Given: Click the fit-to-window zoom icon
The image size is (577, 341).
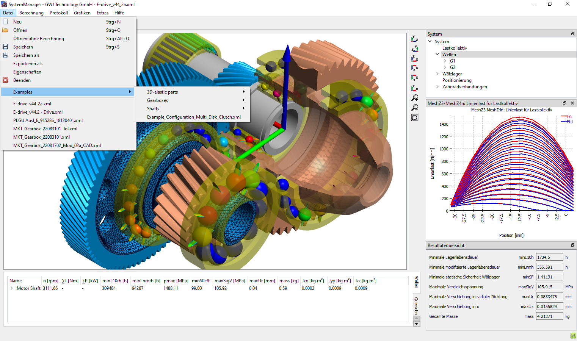Looking at the screenshot, I should [415, 117].
